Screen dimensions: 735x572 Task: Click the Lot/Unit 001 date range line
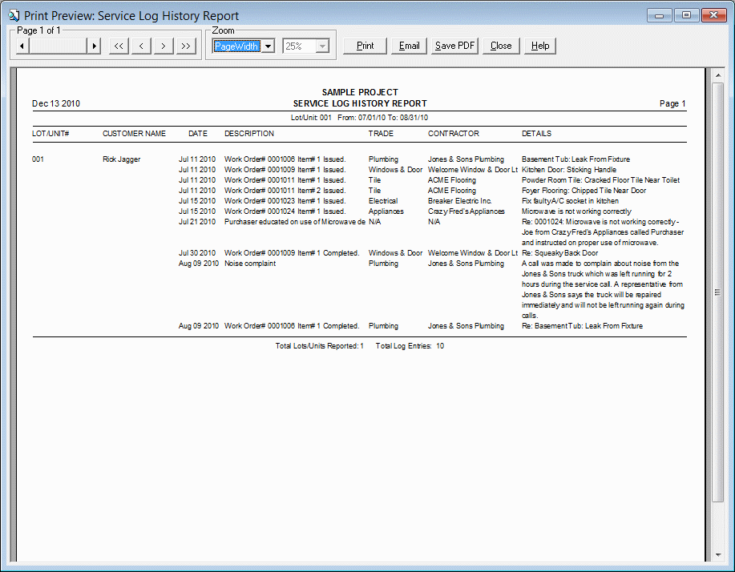click(x=359, y=118)
